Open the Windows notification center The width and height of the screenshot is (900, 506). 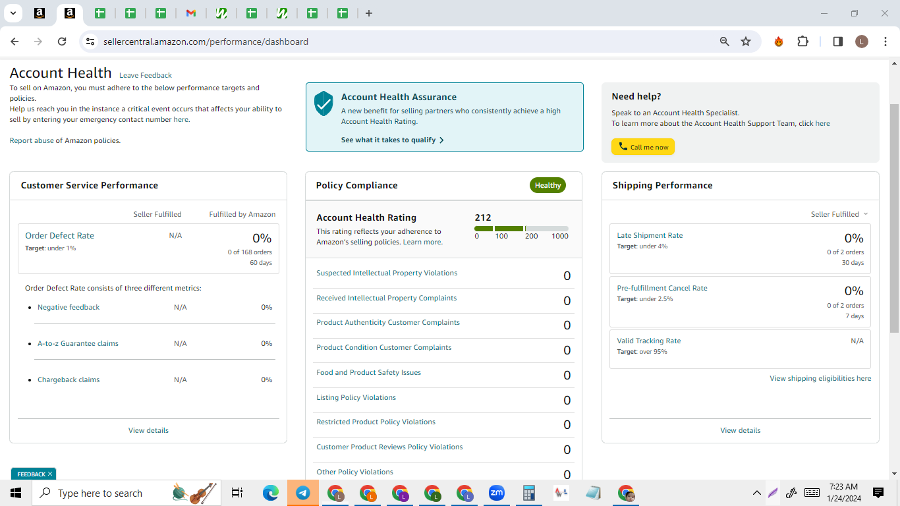(878, 493)
